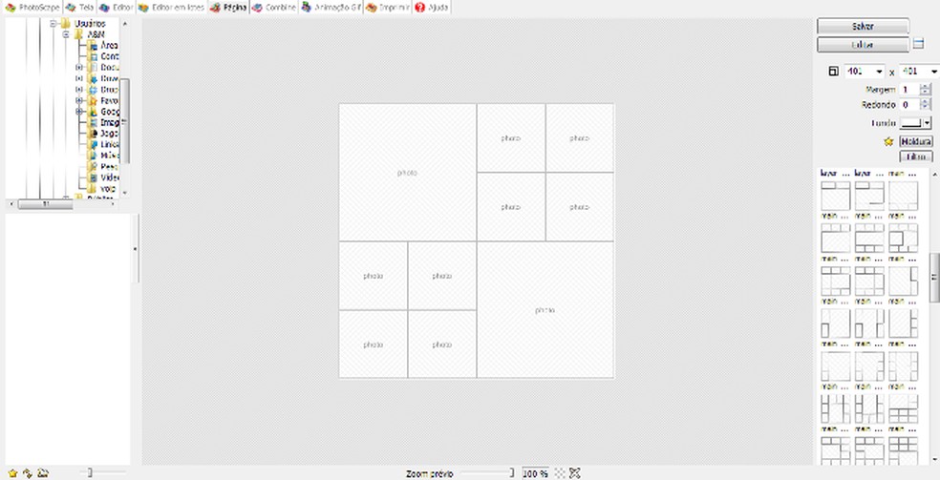Click the star icon beside Moldura

[888, 142]
